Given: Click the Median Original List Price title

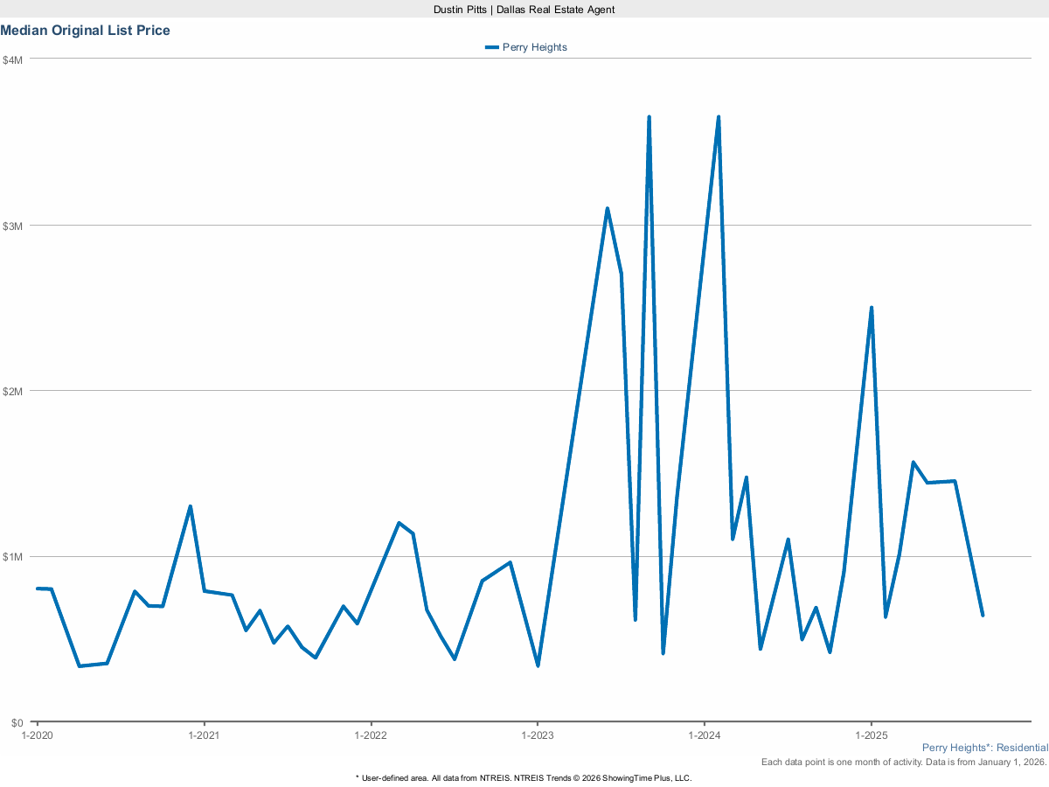Looking at the screenshot, I should point(86,31).
